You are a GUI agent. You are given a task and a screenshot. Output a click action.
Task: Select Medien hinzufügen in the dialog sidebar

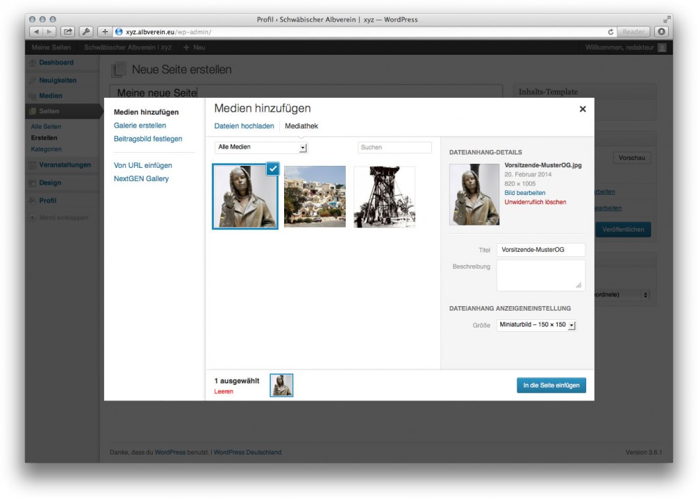click(146, 112)
